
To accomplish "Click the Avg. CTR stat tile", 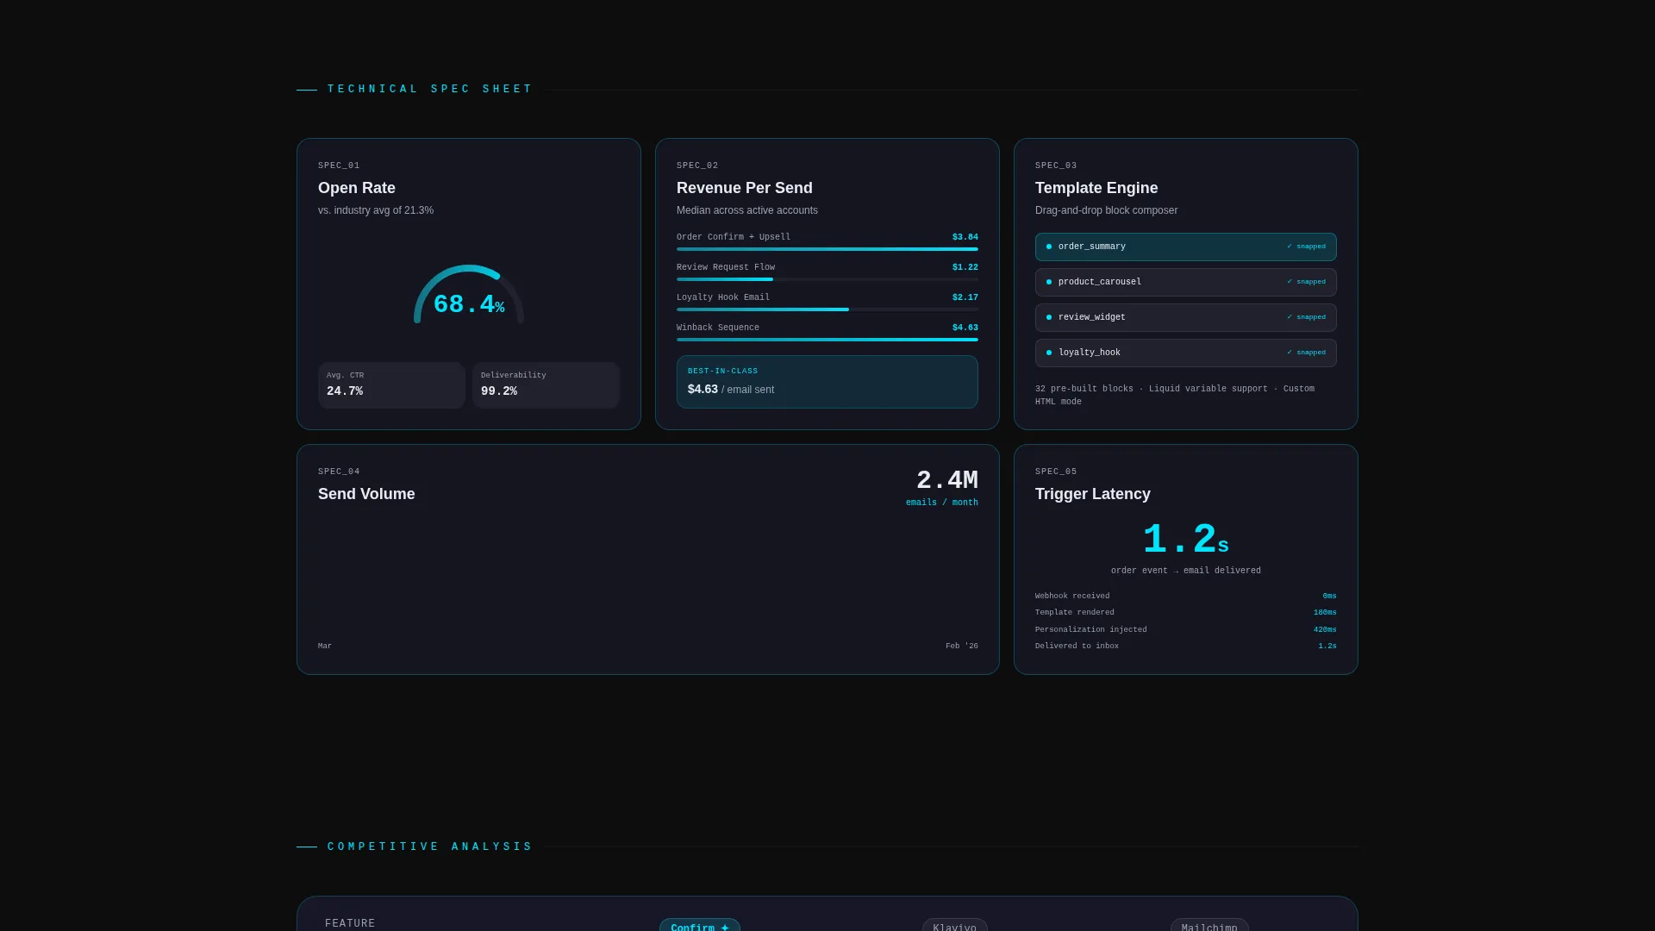I will pyautogui.click(x=391, y=384).
